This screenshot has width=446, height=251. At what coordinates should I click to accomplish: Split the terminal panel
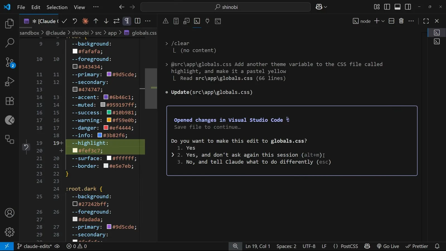click(391, 21)
